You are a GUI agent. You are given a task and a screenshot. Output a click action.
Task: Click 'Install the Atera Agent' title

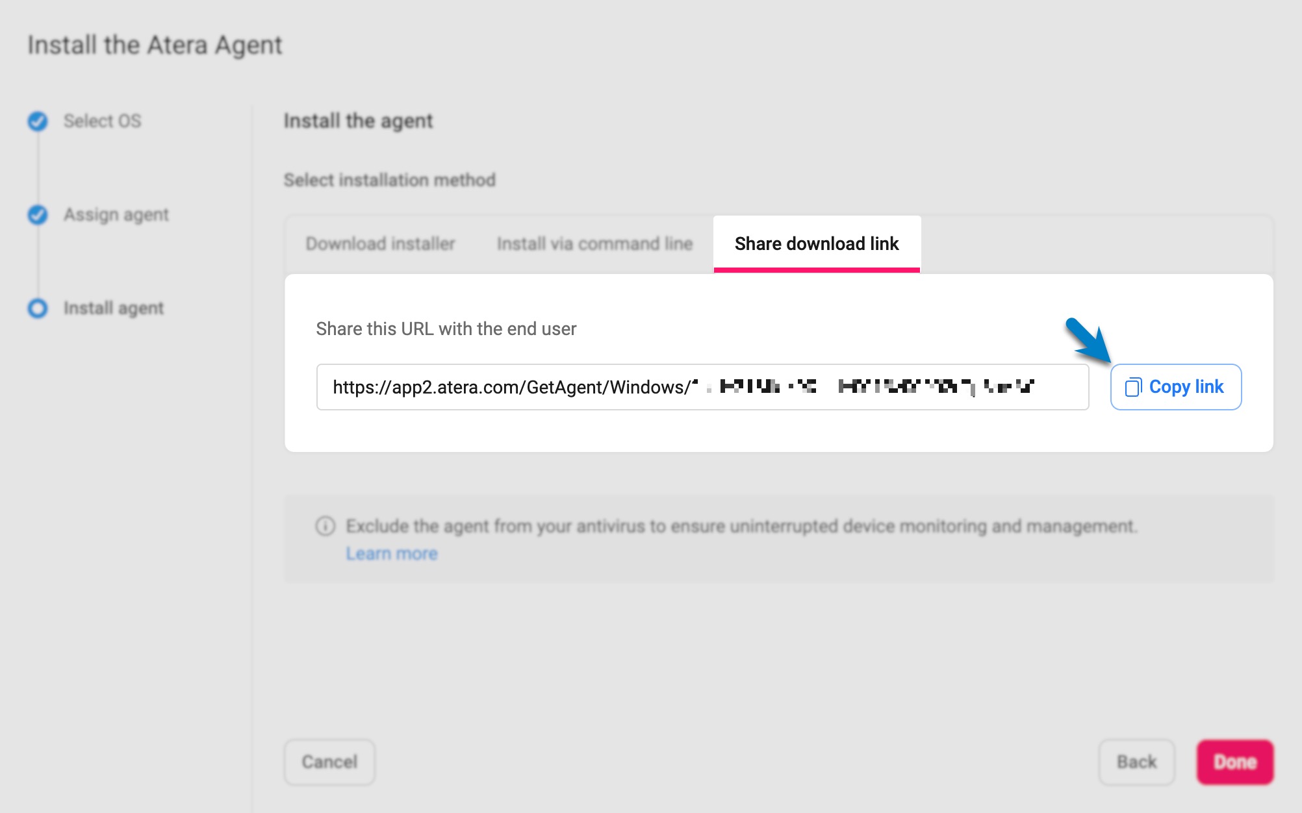tap(155, 45)
